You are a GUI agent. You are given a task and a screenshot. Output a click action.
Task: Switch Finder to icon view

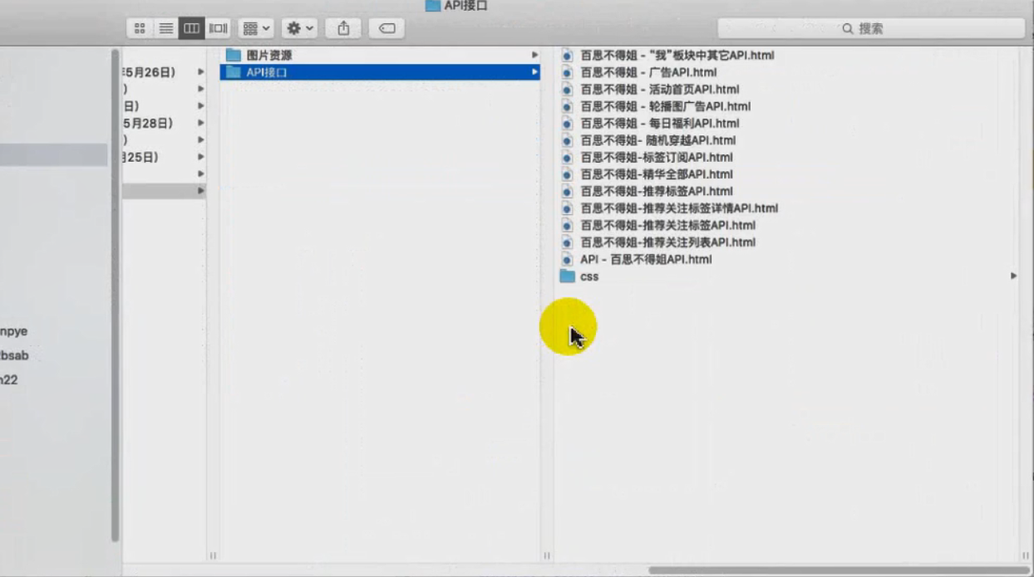coord(140,28)
